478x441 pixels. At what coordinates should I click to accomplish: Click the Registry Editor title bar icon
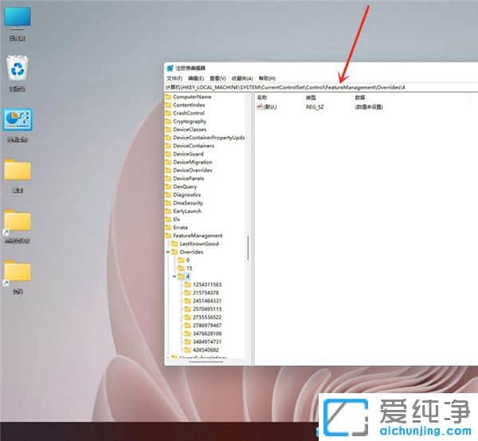pyautogui.click(x=170, y=68)
